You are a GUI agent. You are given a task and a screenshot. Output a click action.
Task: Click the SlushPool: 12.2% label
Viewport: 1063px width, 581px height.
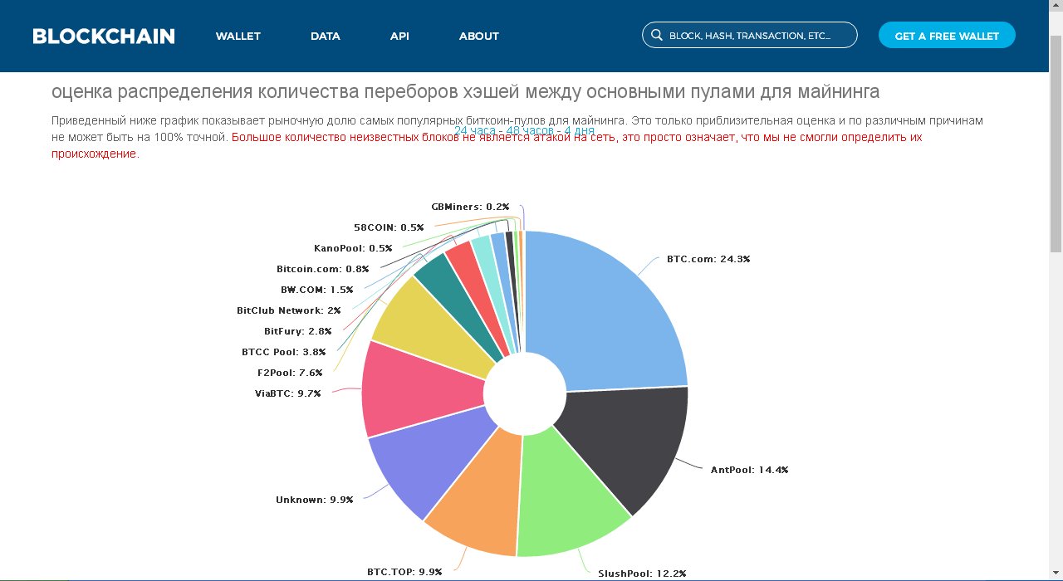[643, 574]
